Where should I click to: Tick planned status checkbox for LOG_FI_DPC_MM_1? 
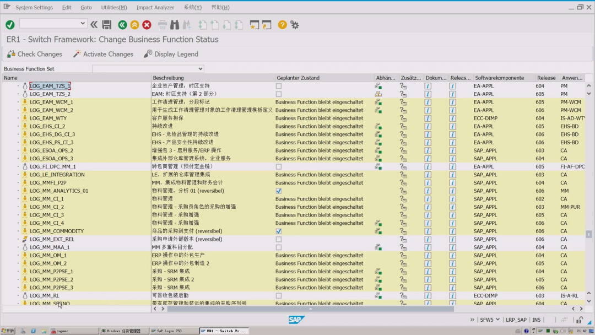pyautogui.click(x=279, y=166)
